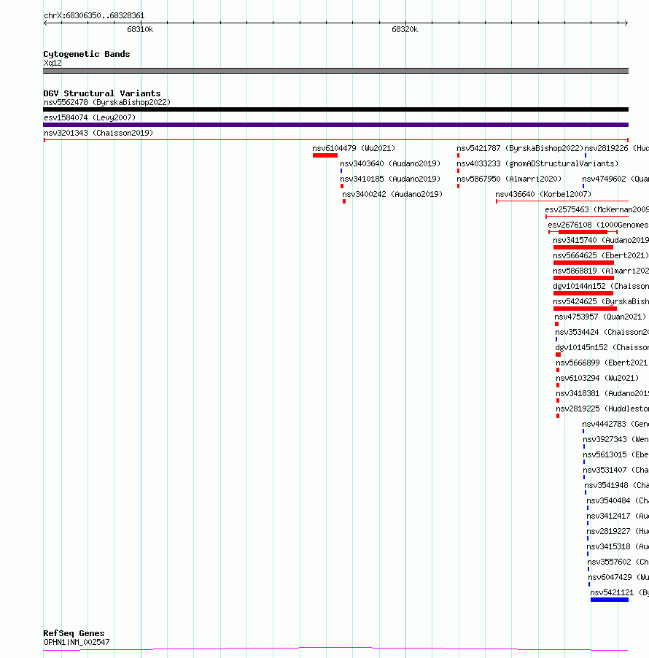Click nsv5421121 variant label
Screen dimensions: 649x658
coord(619,592)
